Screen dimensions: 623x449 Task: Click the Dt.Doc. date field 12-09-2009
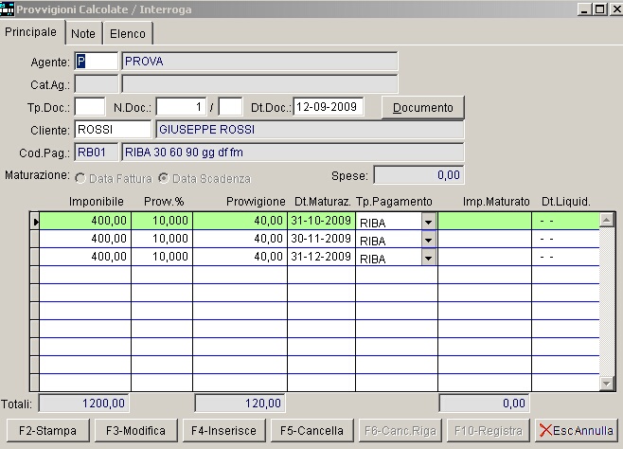click(x=329, y=107)
